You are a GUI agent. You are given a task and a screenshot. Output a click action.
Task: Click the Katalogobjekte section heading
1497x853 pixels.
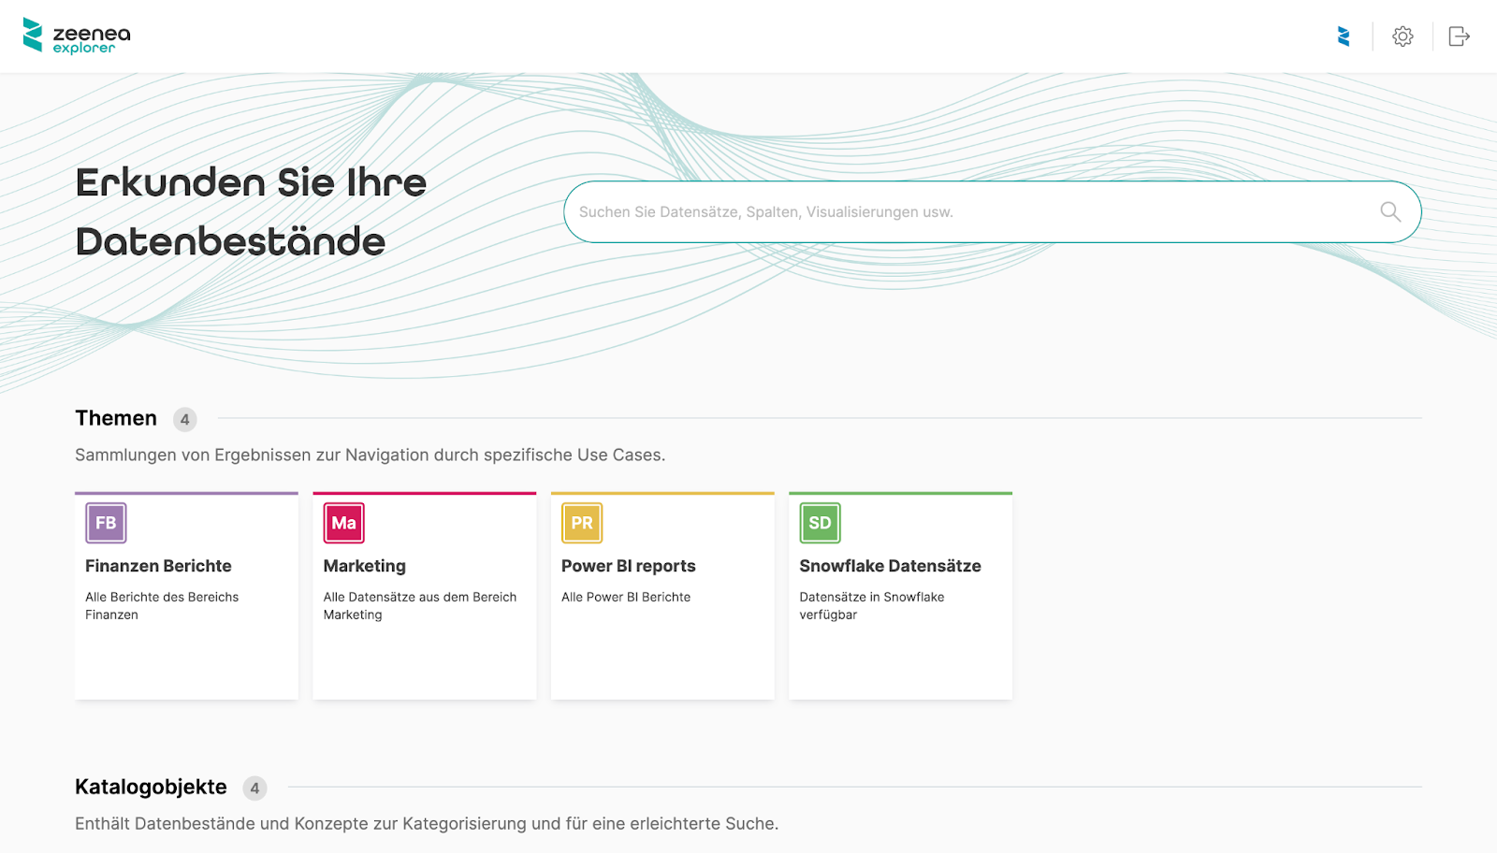(151, 787)
